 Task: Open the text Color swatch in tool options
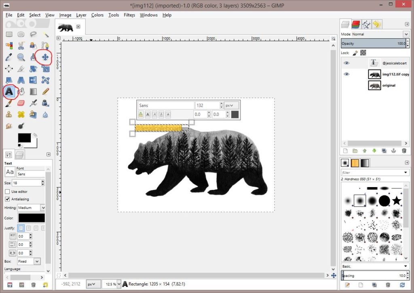(x=32, y=218)
